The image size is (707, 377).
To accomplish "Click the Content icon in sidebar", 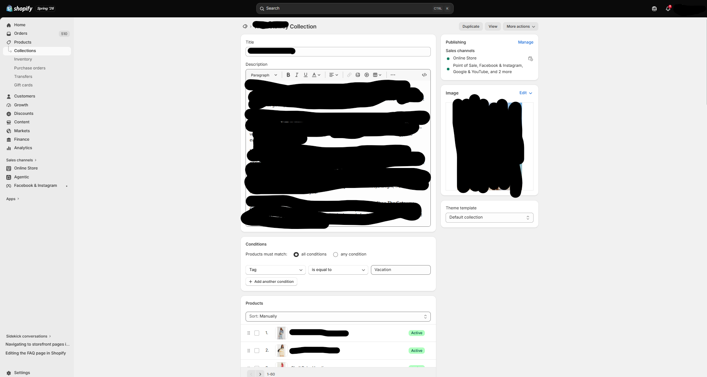I will 9,122.
